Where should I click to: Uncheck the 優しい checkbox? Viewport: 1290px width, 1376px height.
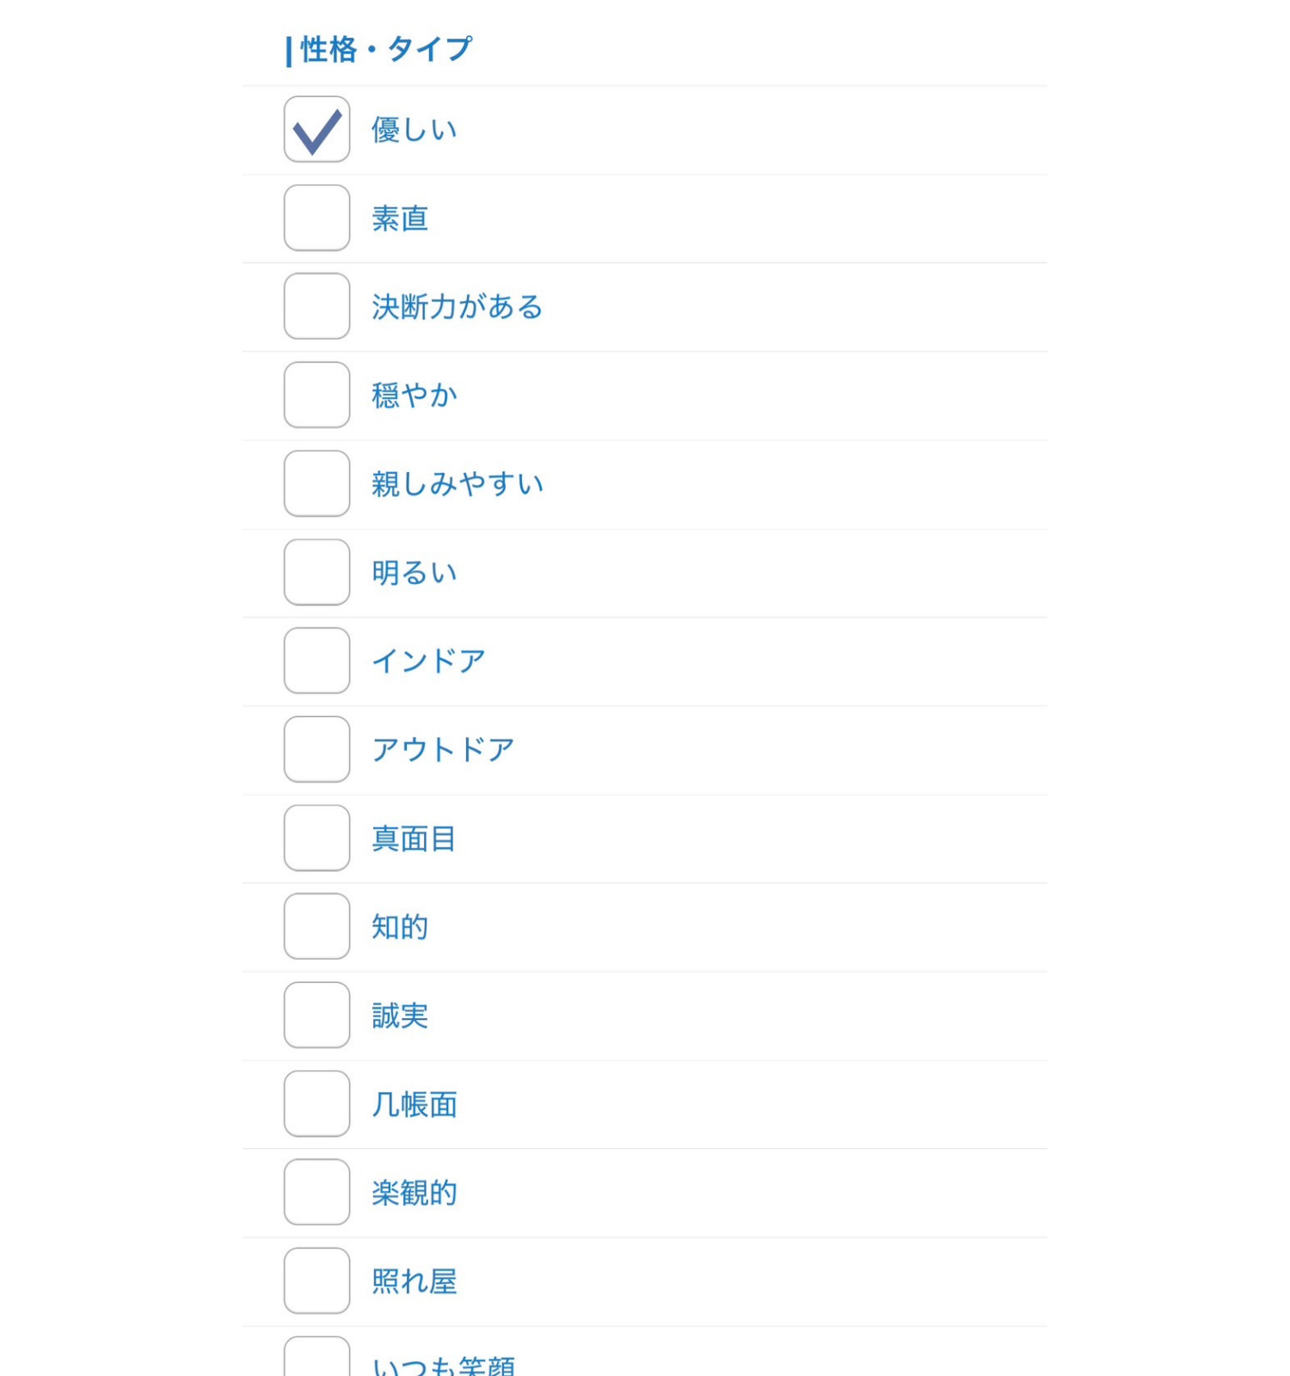(x=316, y=130)
